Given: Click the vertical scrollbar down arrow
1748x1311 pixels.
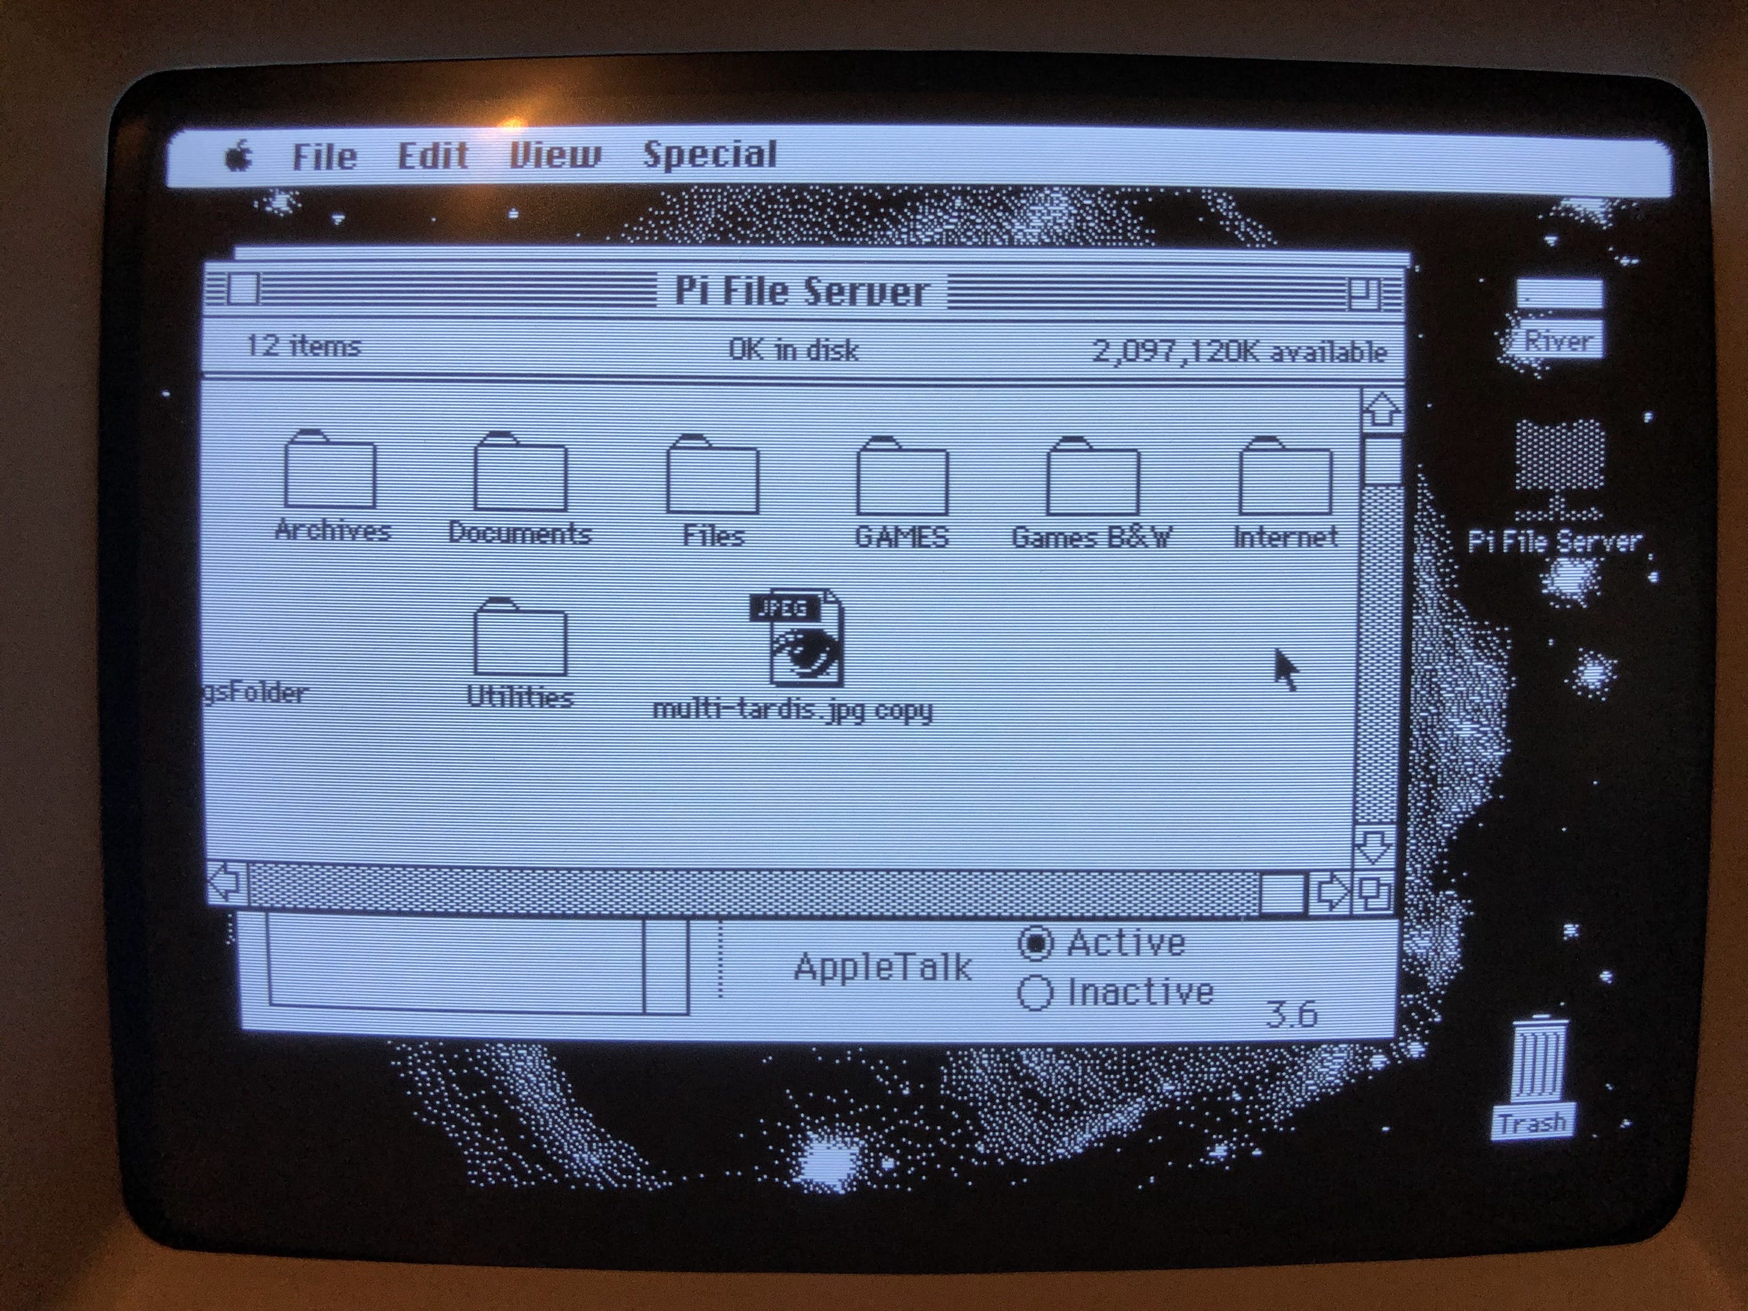Looking at the screenshot, I should tap(1373, 847).
